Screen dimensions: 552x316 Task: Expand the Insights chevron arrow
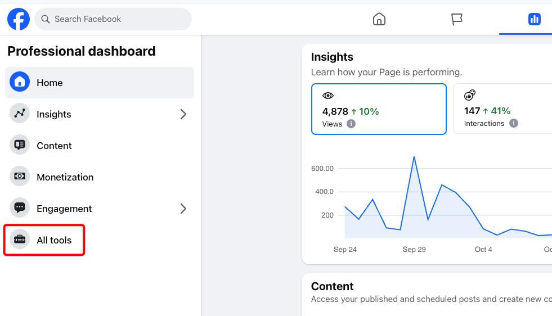pos(183,114)
